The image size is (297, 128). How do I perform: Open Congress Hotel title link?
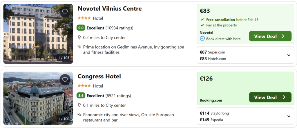click(99, 77)
